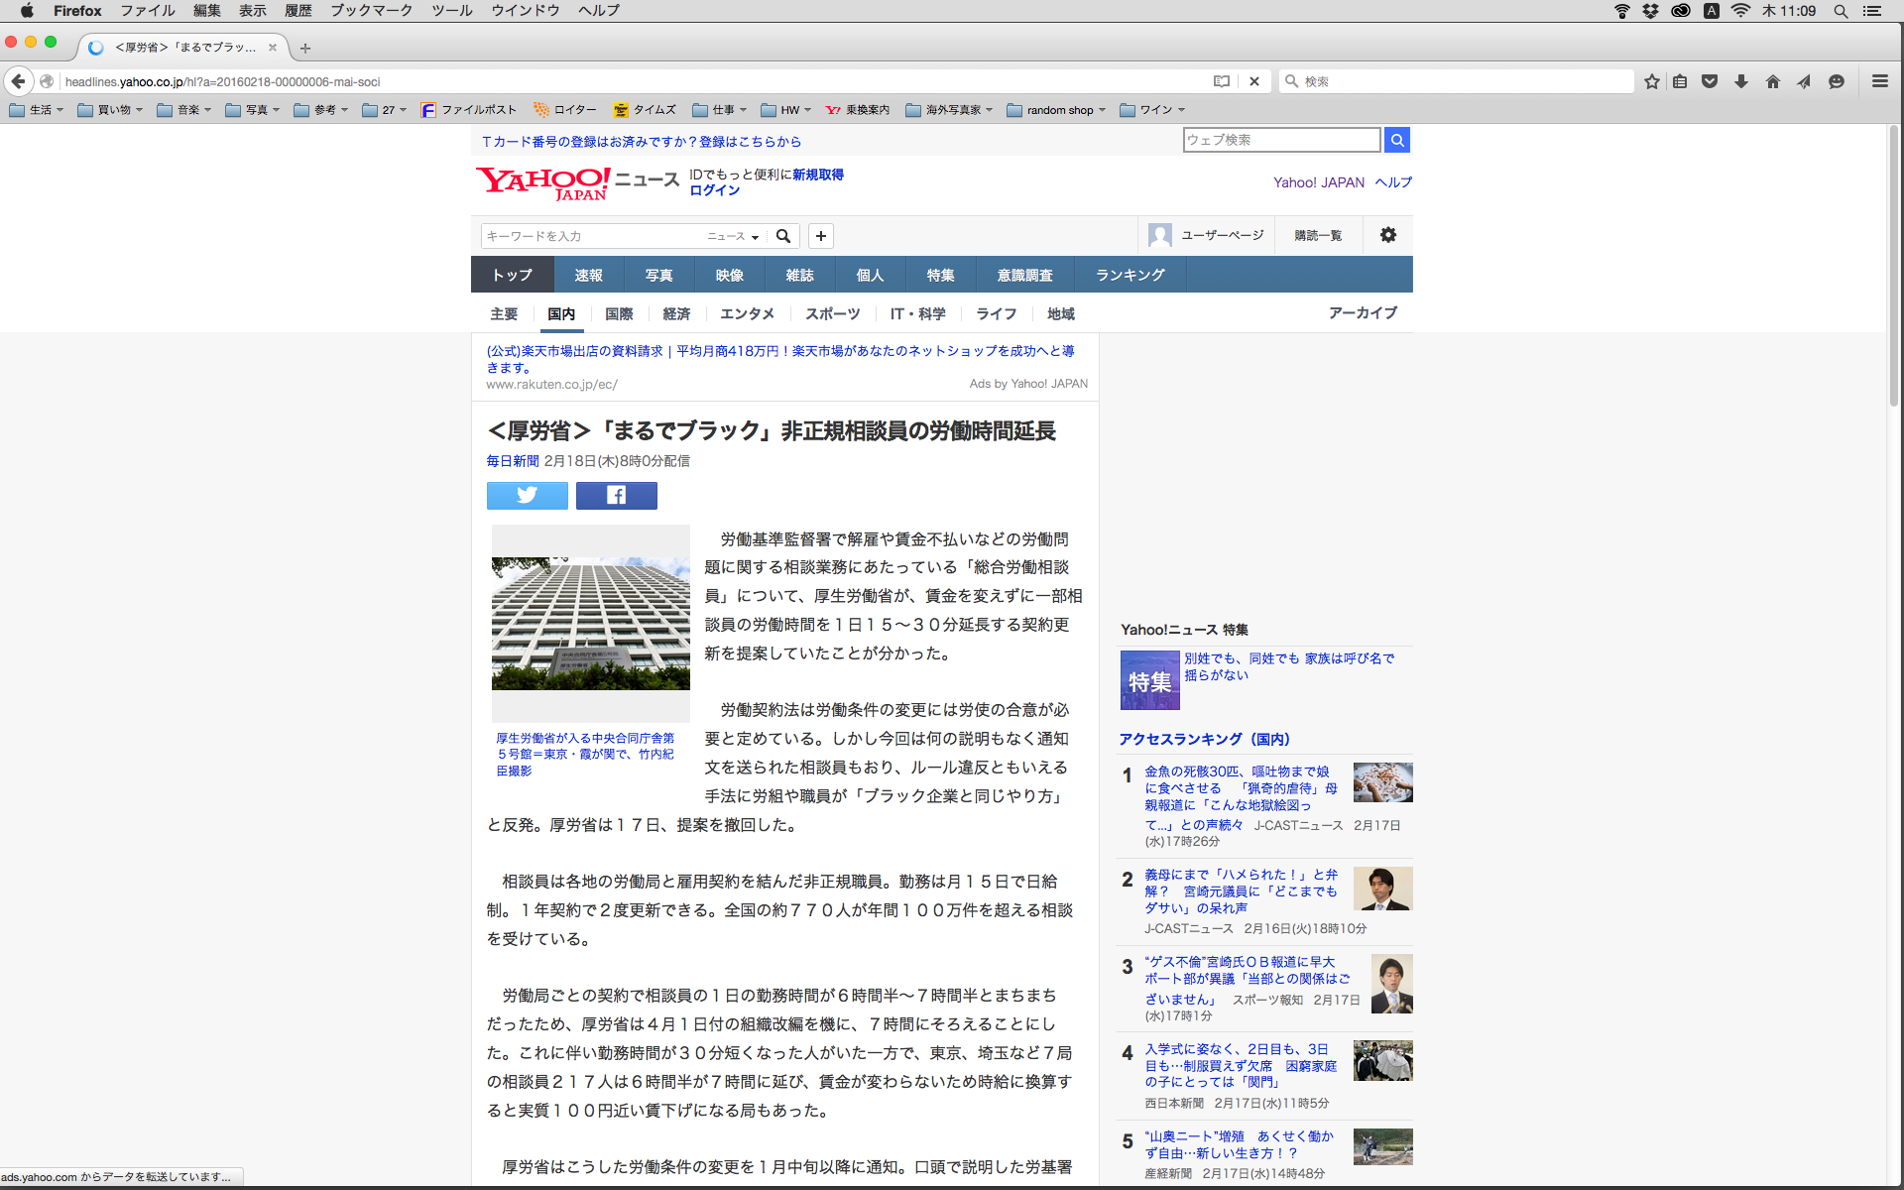
Task: Bookmark this page with star icon
Action: coord(1651,81)
